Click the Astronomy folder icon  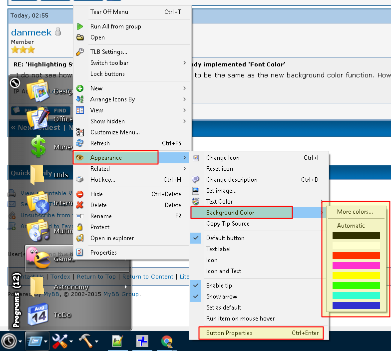click(37, 287)
